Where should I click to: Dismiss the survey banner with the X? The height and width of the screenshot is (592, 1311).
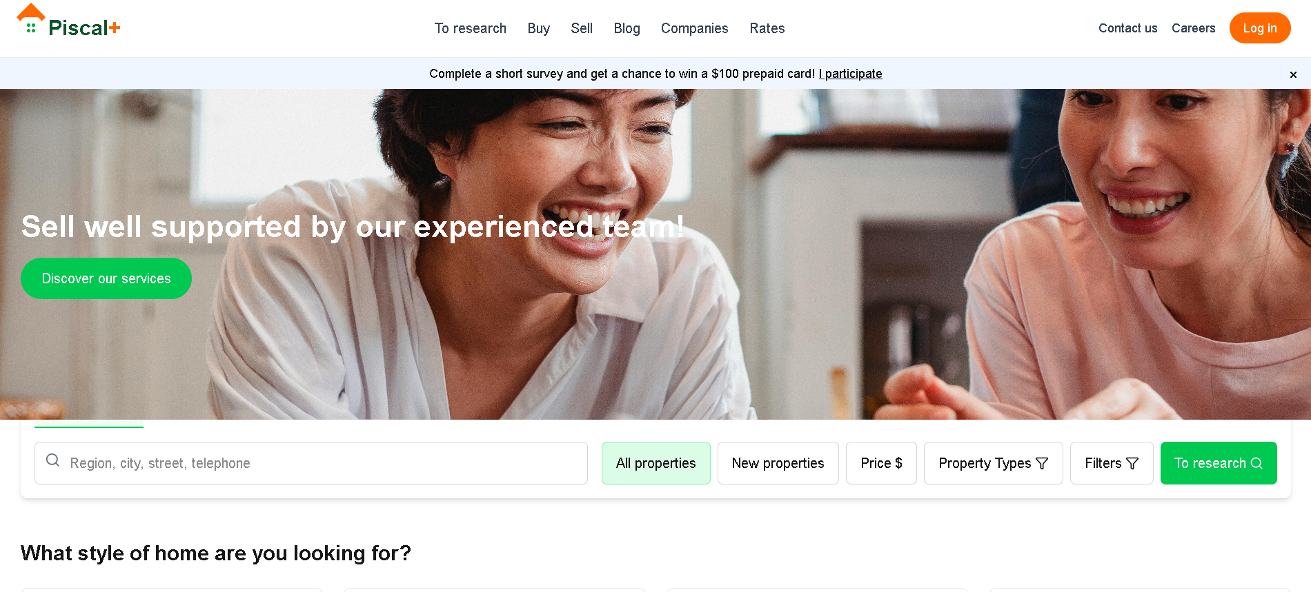click(x=1293, y=74)
